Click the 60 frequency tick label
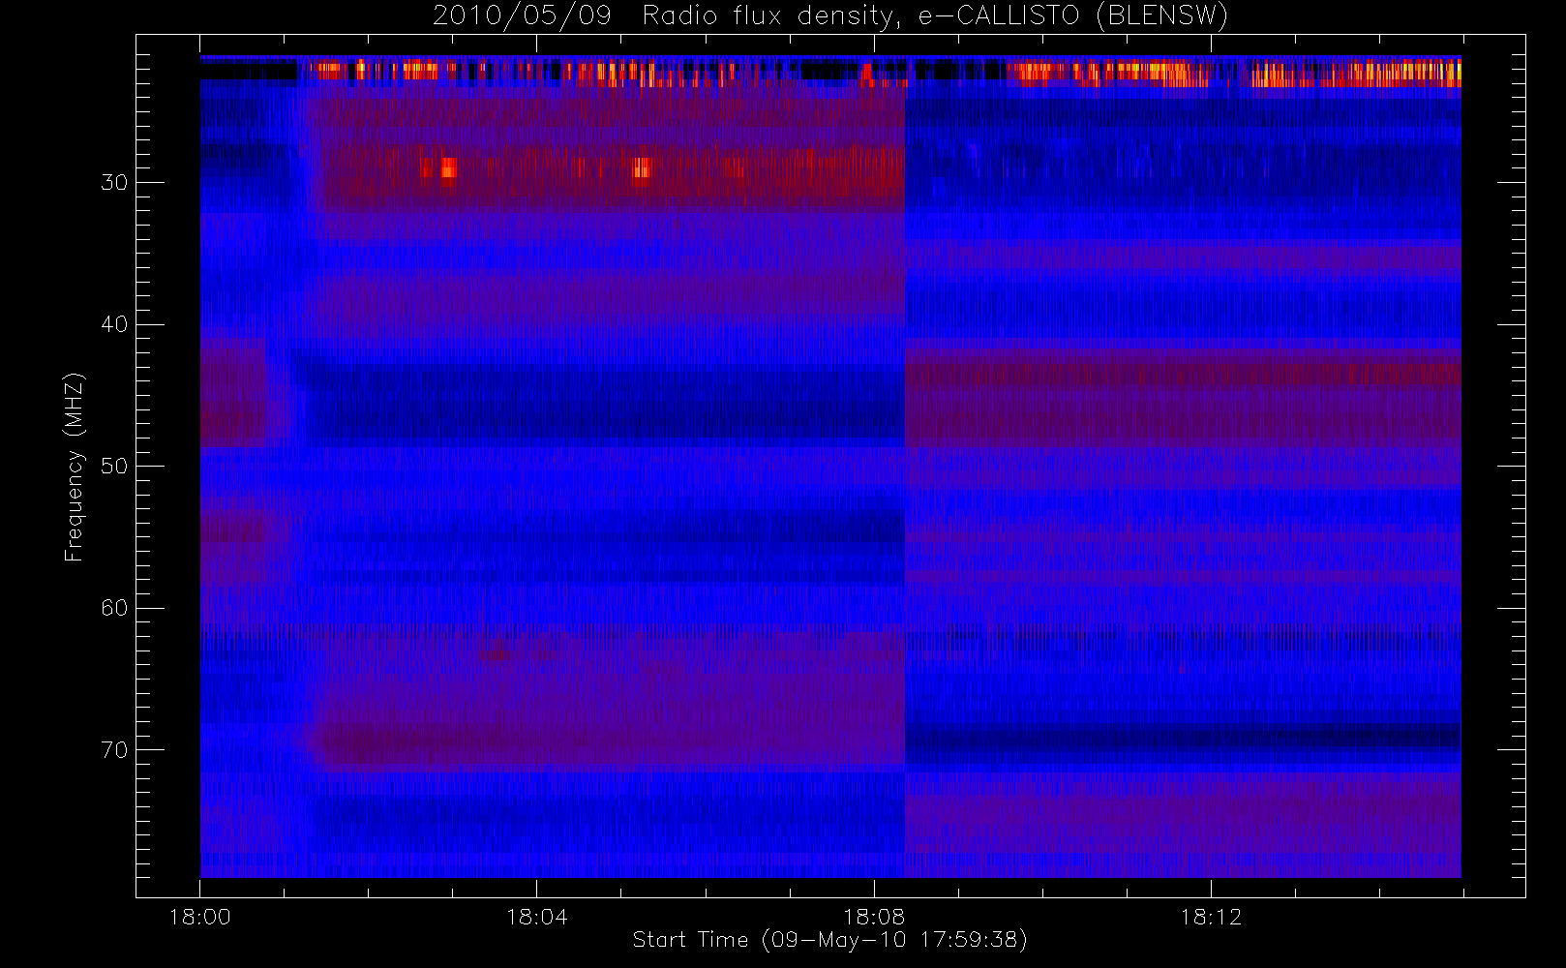 114,608
